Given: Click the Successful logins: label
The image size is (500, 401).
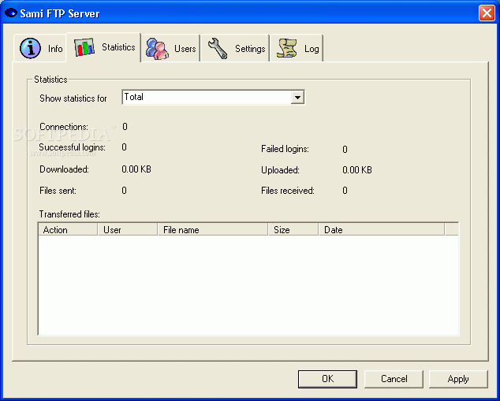Looking at the screenshot, I should click(x=72, y=147).
